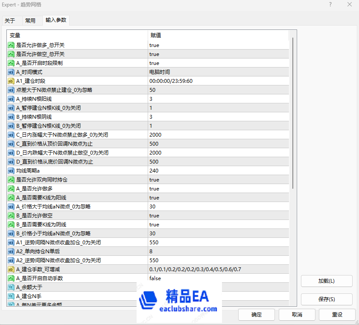This screenshot has width=359, height=325.
Task: Click the vertical scrollbar thumb of parameter list
Action: pyautogui.click(x=293, y=113)
